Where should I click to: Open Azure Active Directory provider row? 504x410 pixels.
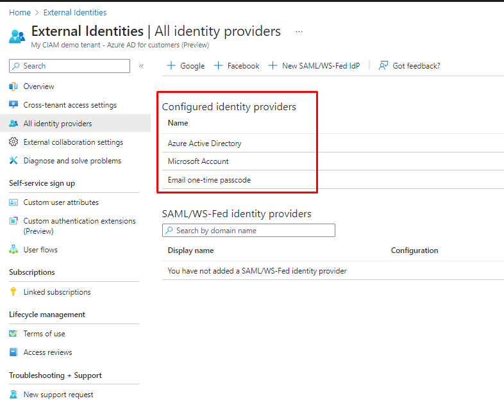205,143
